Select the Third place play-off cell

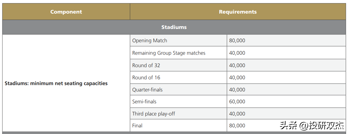(x=178, y=114)
